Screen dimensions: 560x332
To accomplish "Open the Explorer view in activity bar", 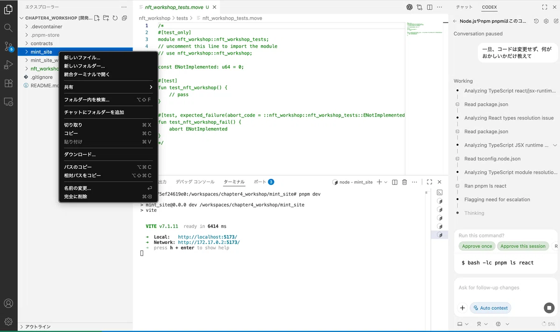I will pyautogui.click(x=8, y=9).
